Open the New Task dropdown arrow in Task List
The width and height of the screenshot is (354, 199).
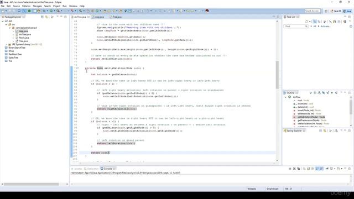(x=310, y=22)
